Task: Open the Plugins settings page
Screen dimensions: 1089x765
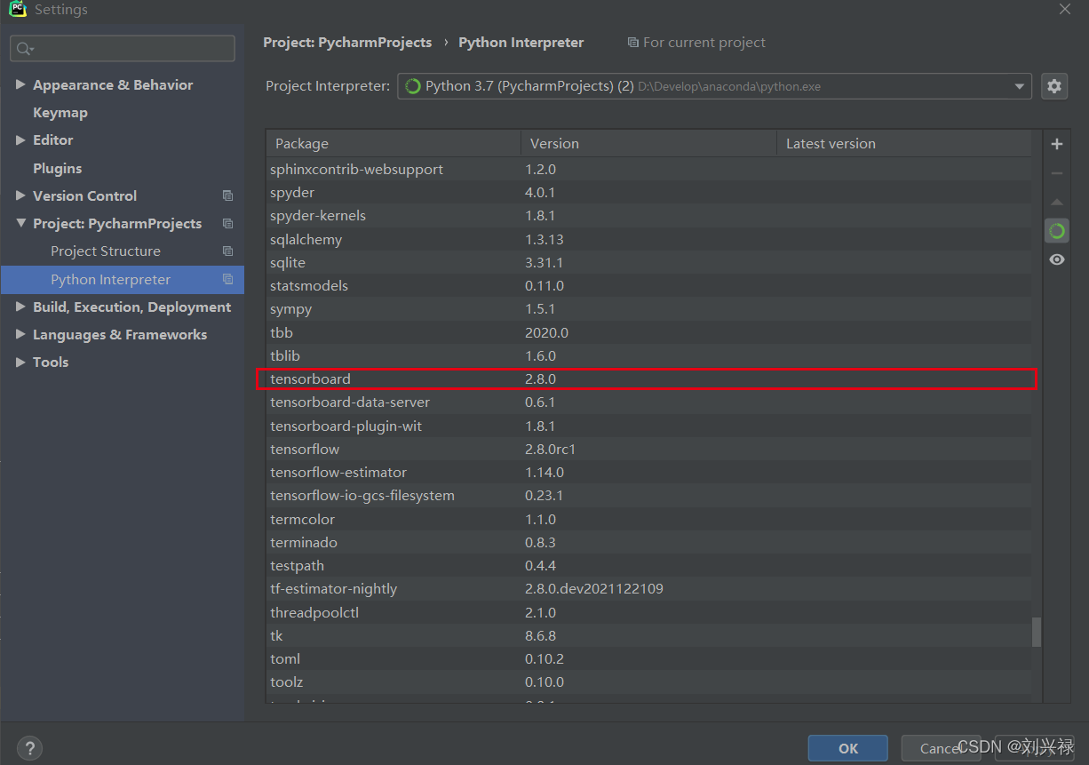Action: (x=57, y=168)
